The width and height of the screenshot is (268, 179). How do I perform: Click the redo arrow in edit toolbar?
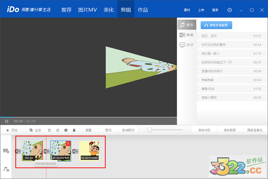(58, 130)
